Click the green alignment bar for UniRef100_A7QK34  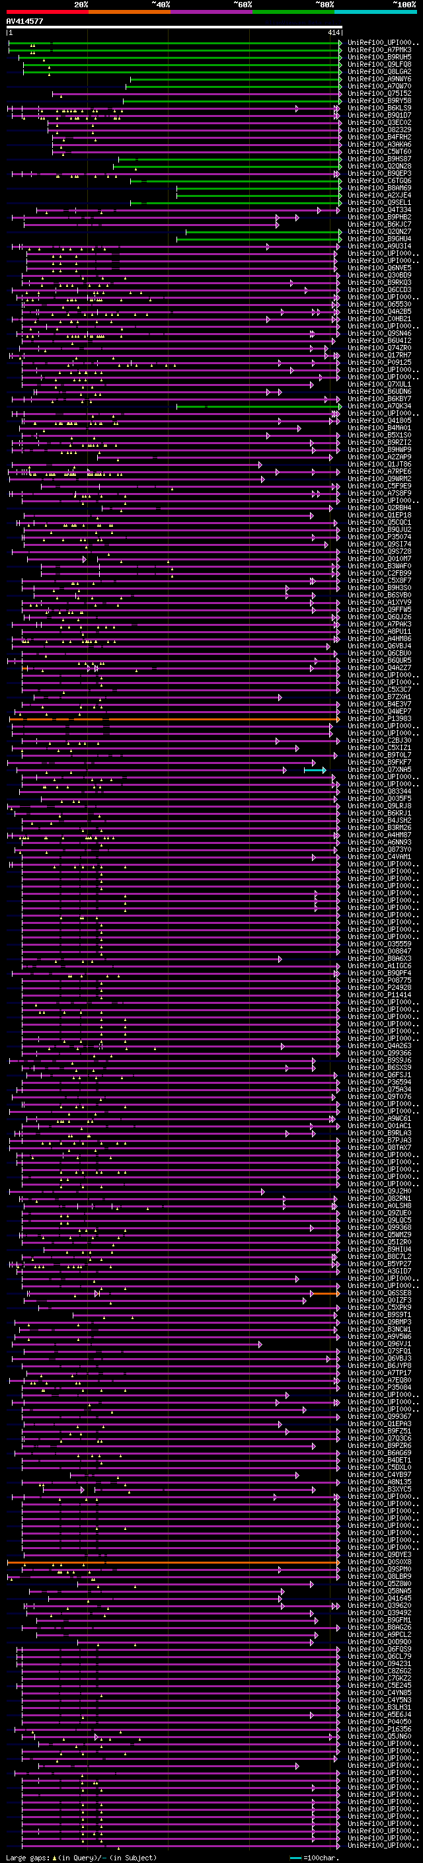pos(258,406)
